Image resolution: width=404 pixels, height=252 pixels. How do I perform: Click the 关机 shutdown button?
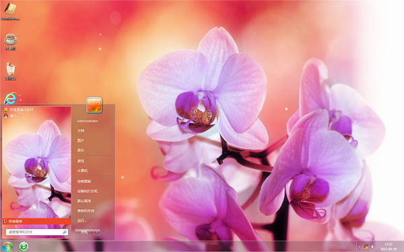point(84,232)
